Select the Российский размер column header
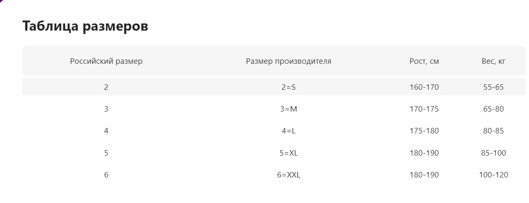The height and width of the screenshot is (203, 529). (x=106, y=61)
